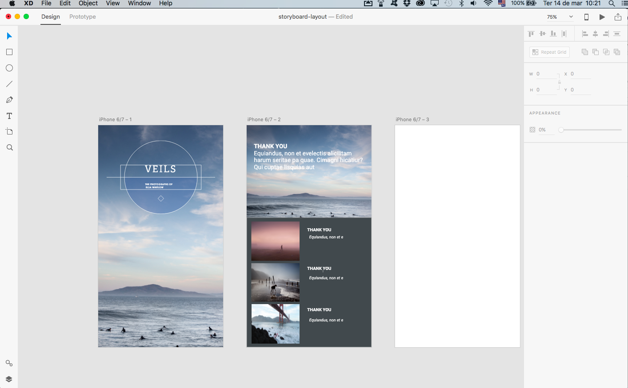
Task: Click the X position input field
Action: pyautogui.click(x=580, y=74)
